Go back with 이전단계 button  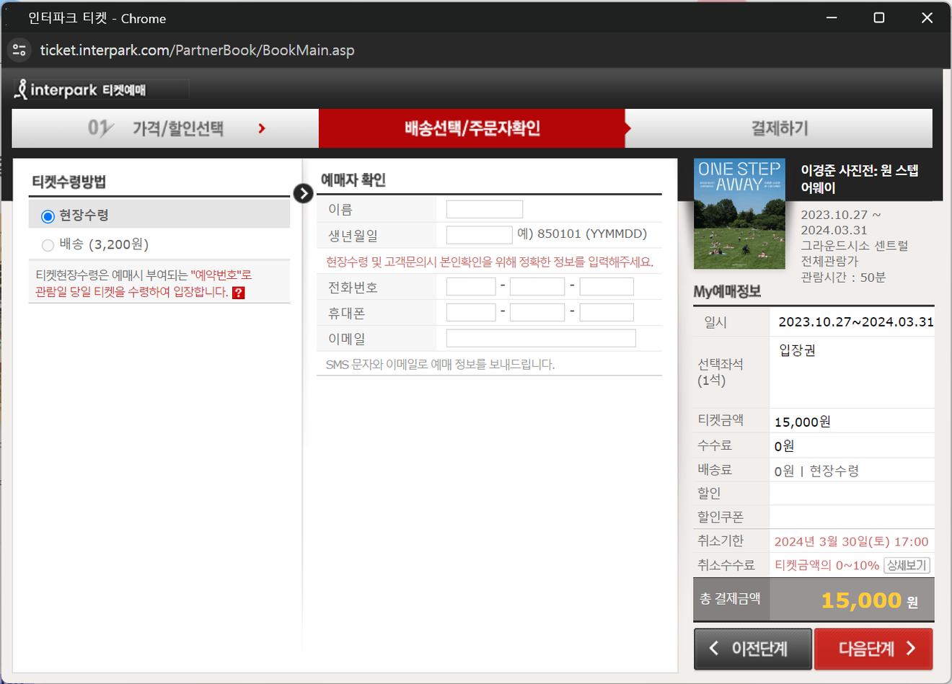tap(753, 649)
